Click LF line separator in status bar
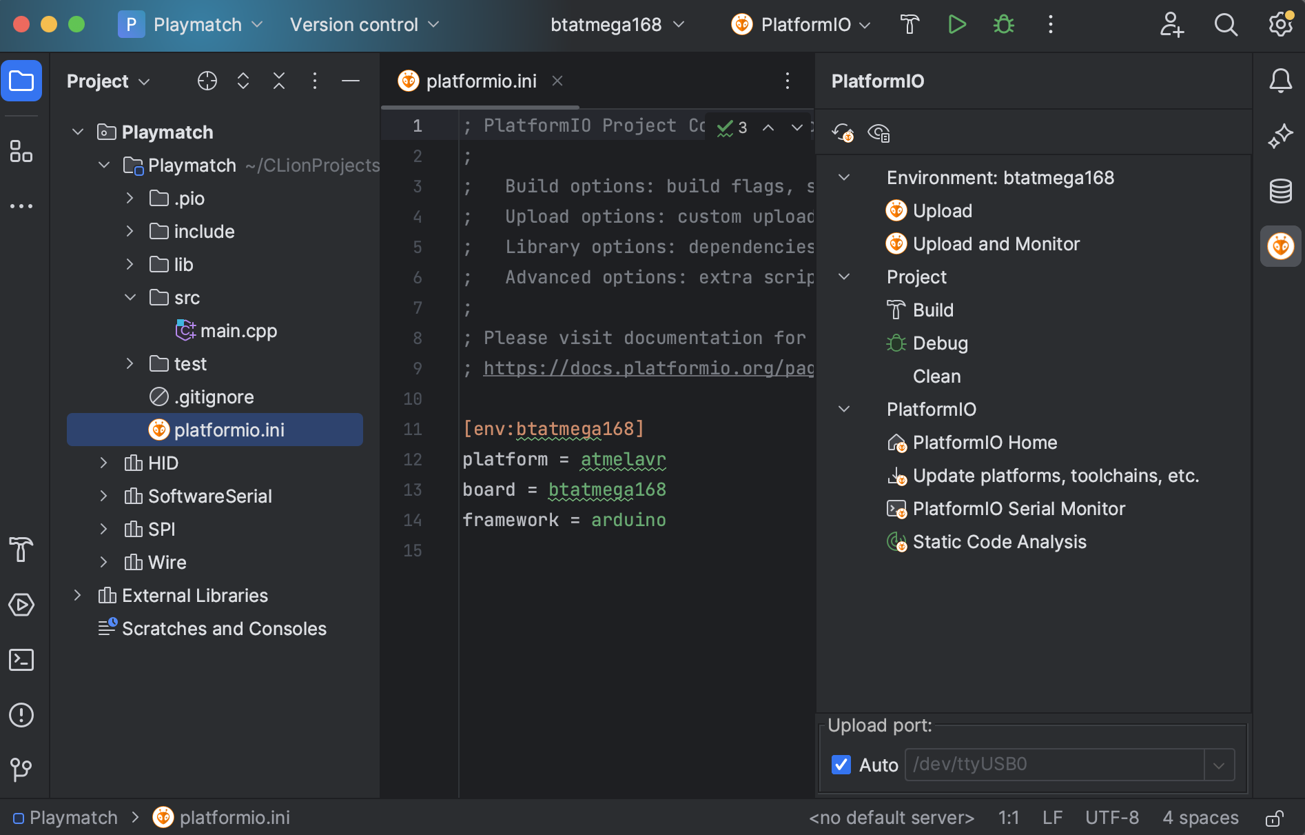The image size is (1305, 835). 1052,818
